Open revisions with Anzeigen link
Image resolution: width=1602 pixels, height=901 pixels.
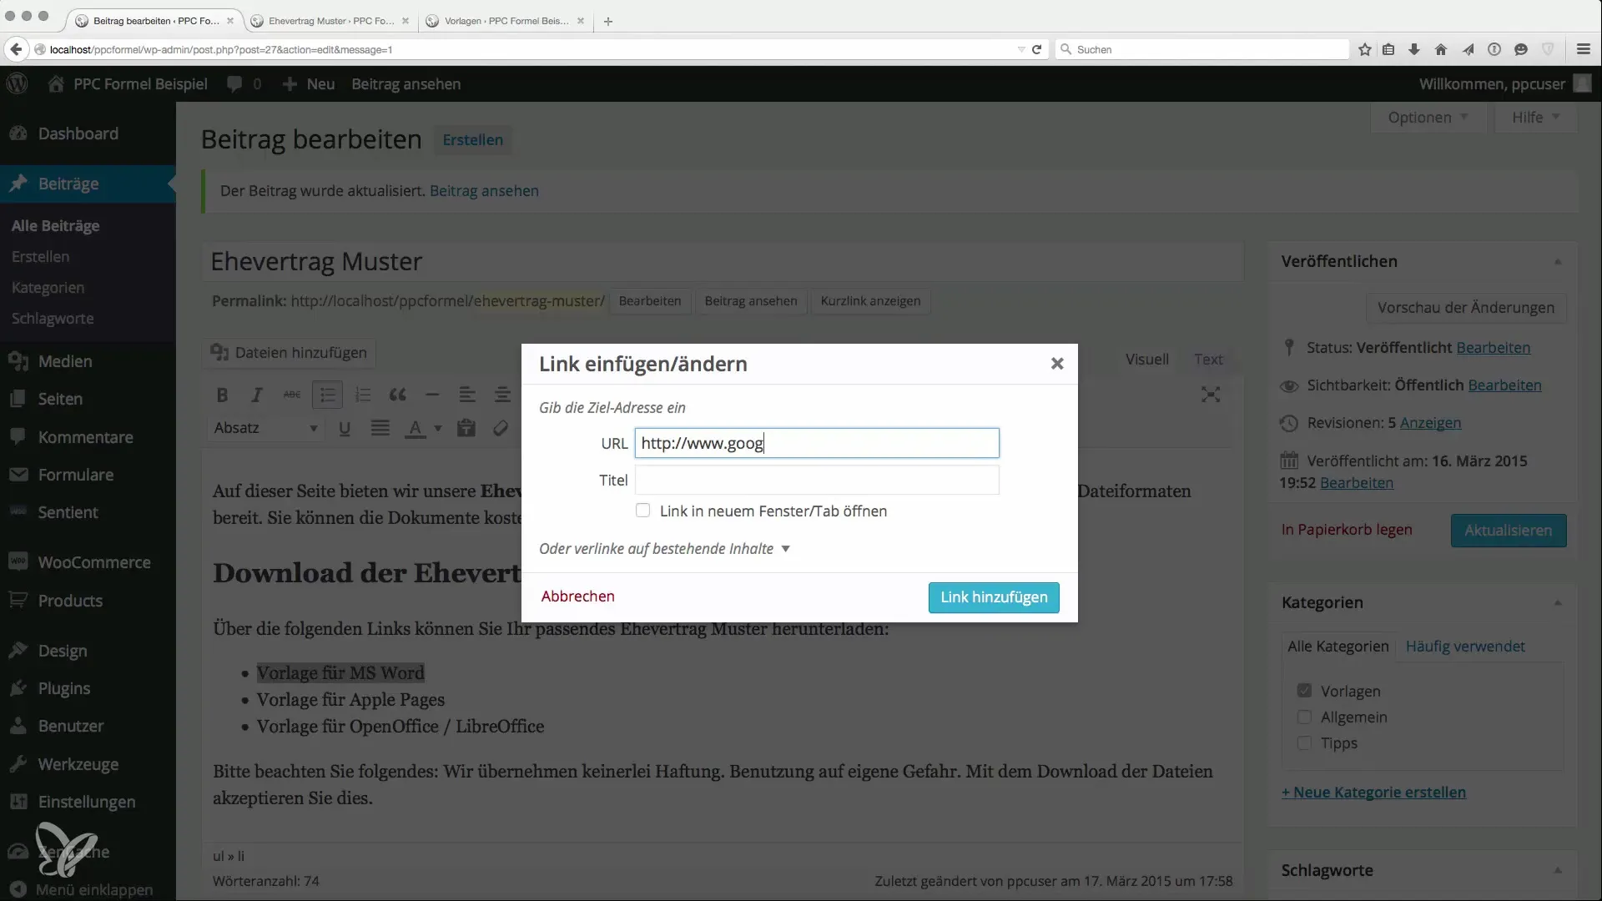(1430, 423)
